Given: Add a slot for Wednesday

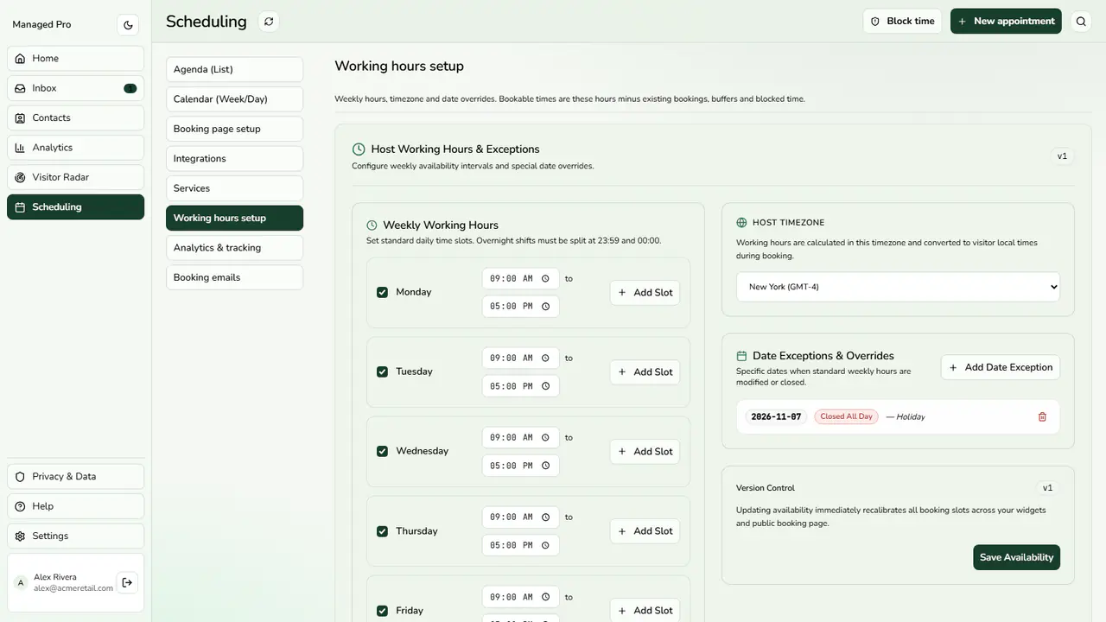Looking at the screenshot, I should (x=645, y=452).
